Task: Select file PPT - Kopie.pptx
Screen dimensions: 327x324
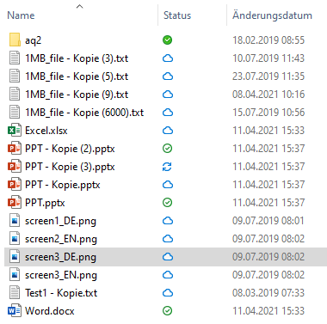Action: point(63,185)
